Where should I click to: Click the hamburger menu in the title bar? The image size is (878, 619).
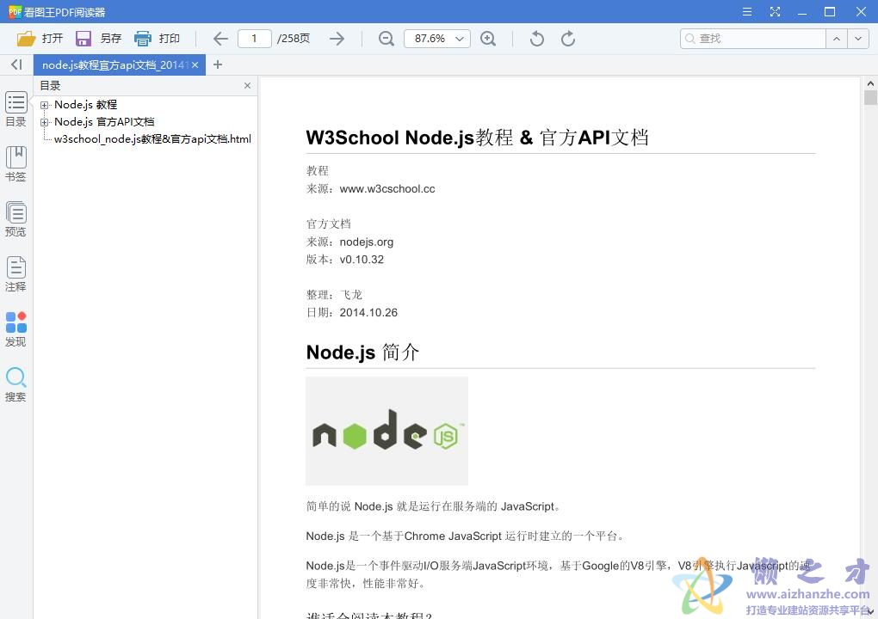coord(746,12)
